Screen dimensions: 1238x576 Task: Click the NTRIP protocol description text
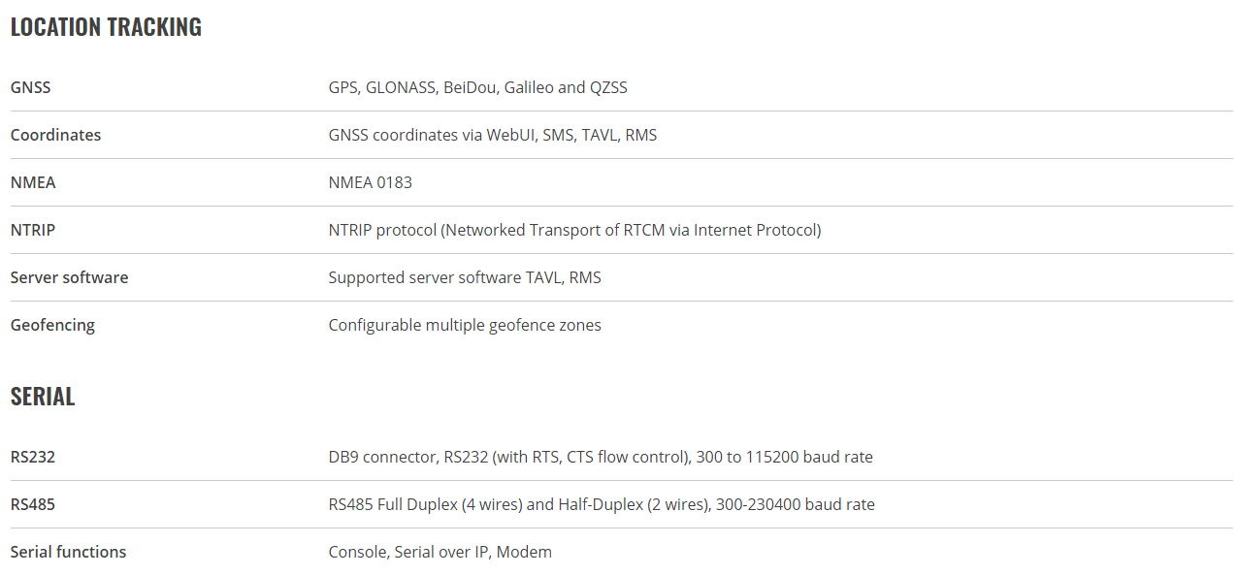[x=575, y=230]
